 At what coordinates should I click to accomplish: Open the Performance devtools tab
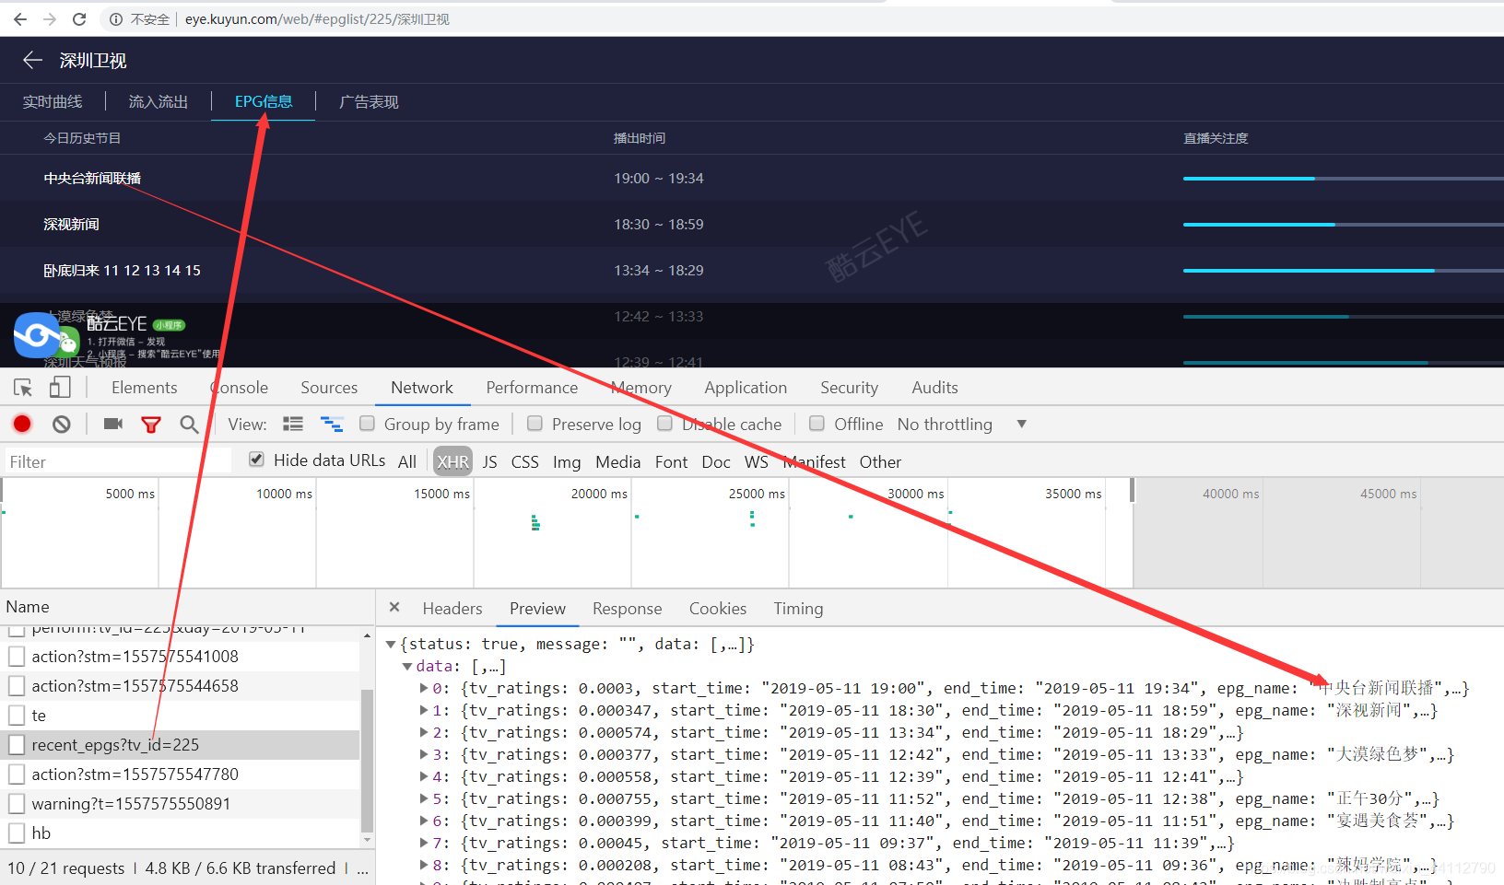pos(532,388)
